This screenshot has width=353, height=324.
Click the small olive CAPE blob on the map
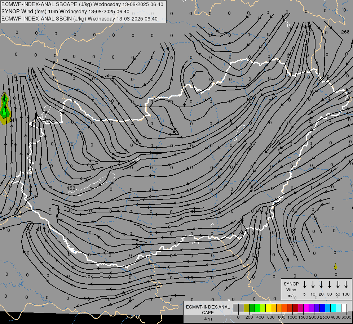[x=336, y=267]
